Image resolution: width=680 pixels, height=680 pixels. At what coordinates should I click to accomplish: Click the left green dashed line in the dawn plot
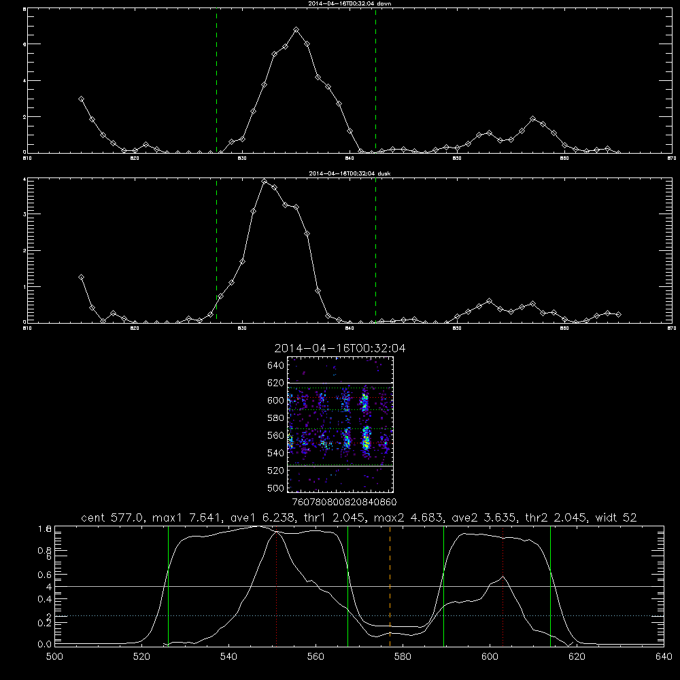pyautogui.click(x=216, y=81)
